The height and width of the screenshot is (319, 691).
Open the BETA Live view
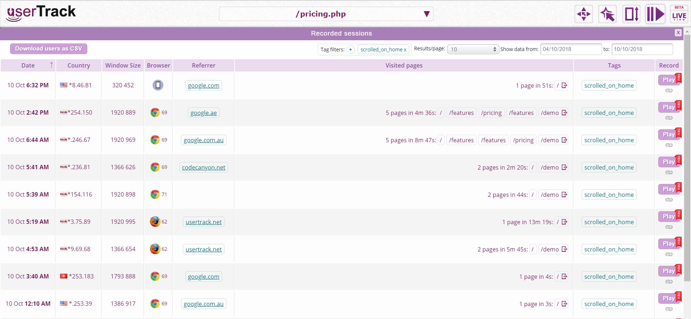tap(679, 14)
